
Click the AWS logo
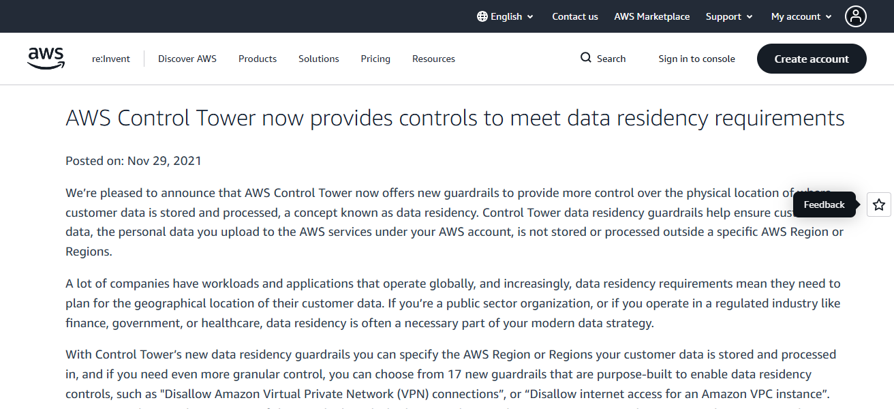click(46, 59)
